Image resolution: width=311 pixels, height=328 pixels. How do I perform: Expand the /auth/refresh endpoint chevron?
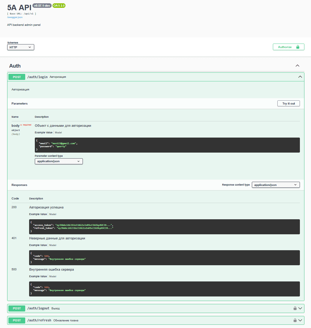pyautogui.click(x=300, y=320)
